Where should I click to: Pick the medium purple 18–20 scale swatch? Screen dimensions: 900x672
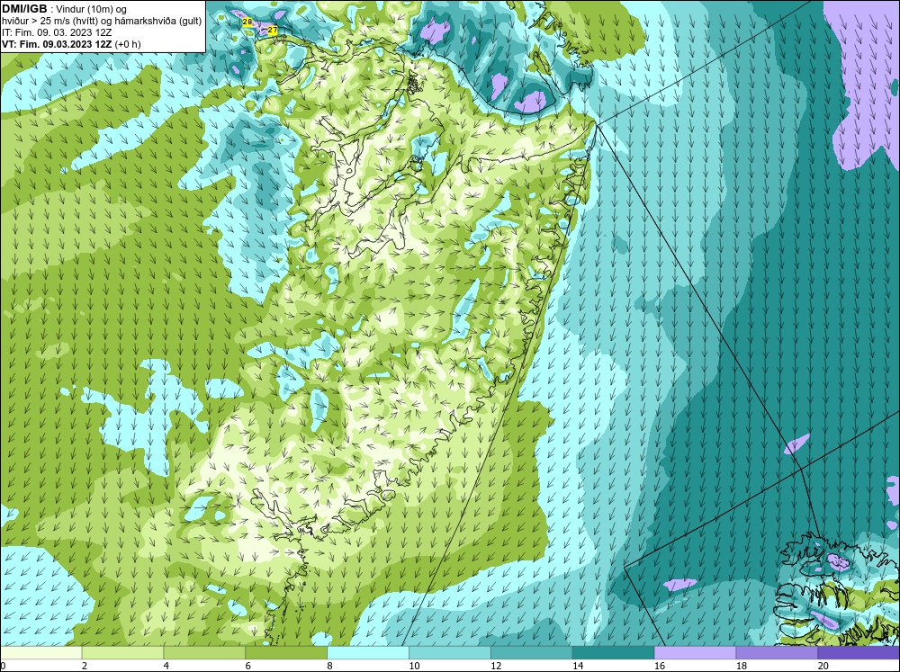click(778, 653)
